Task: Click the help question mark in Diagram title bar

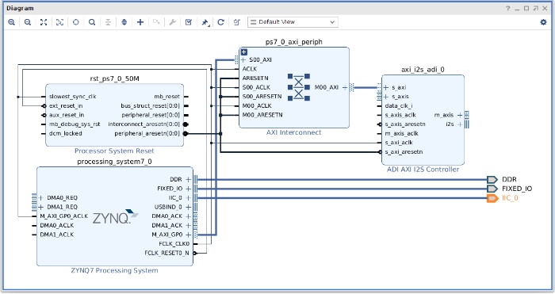Action: click(508, 8)
